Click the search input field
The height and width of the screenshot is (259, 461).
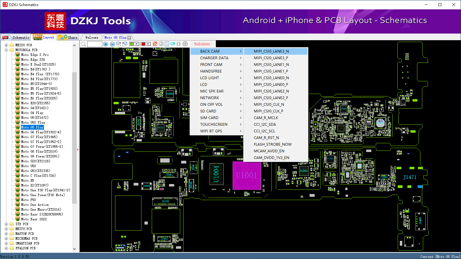(95, 44)
